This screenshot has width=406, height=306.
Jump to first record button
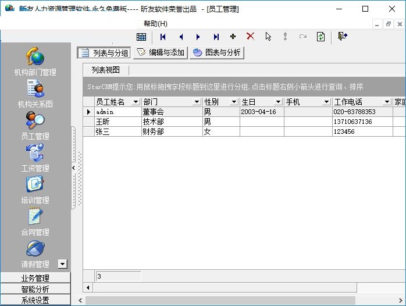pyautogui.click(x=163, y=37)
